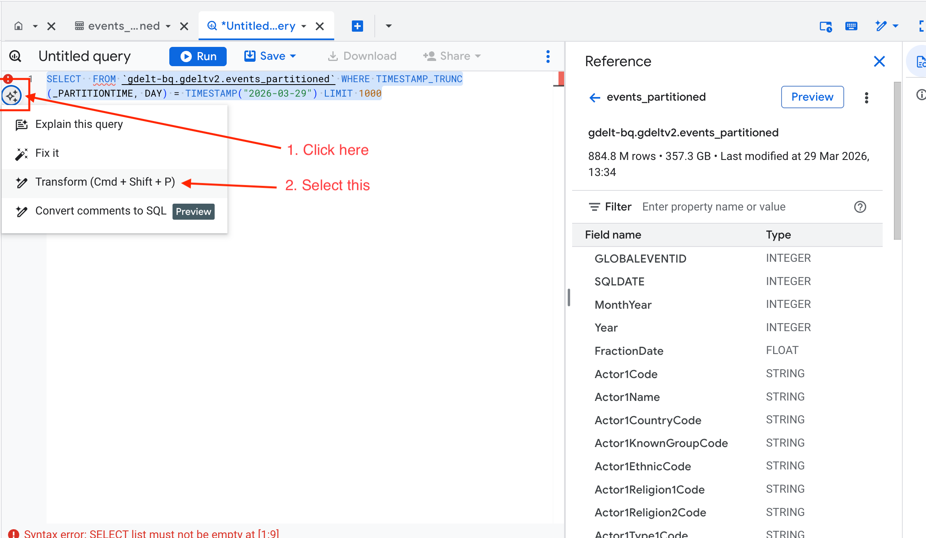Close the Untitled query tab
Viewport: 926px width, 538px height.
point(320,26)
